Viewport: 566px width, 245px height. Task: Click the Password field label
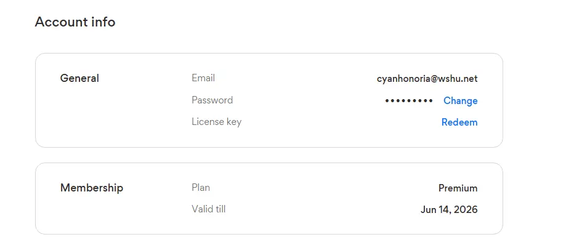[x=212, y=100]
